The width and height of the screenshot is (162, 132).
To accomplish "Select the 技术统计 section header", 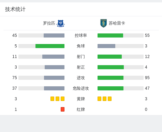I will 15,9.
